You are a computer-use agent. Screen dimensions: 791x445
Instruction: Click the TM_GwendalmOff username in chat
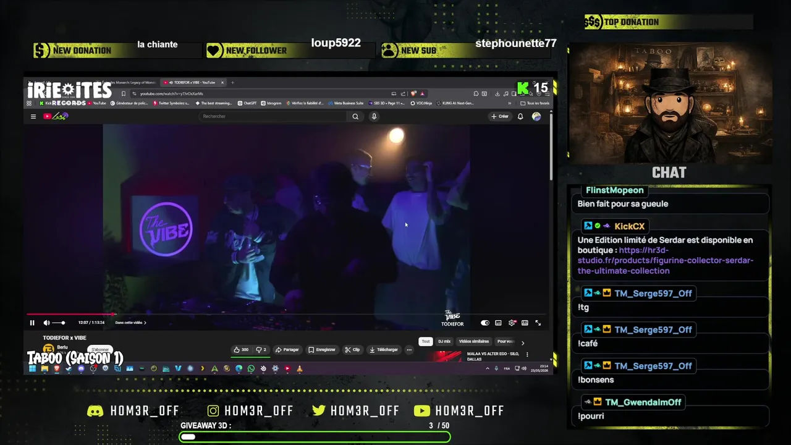click(643, 402)
